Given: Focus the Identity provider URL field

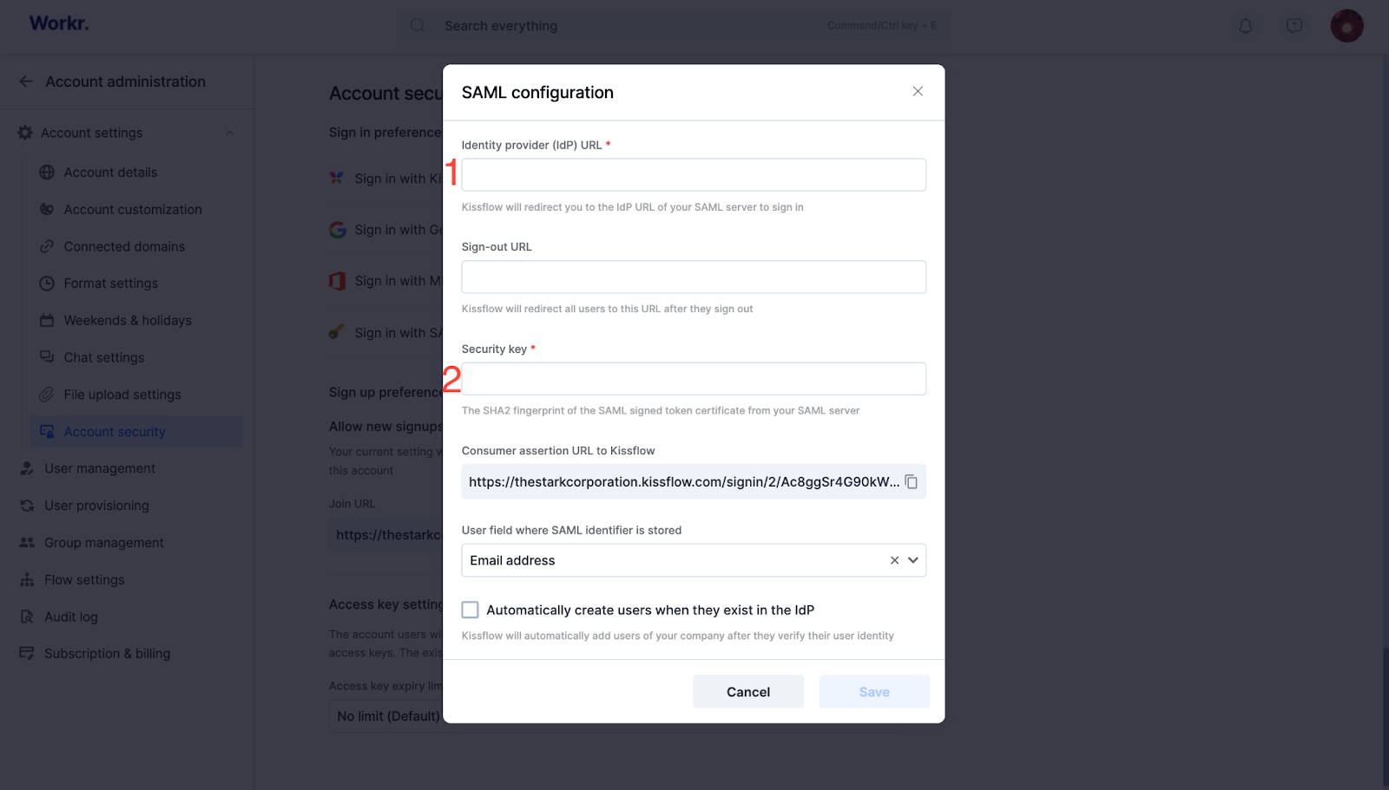Looking at the screenshot, I should tap(694, 174).
